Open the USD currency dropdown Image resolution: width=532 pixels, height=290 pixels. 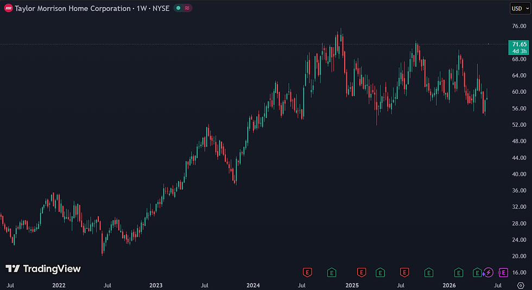click(x=520, y=9)
